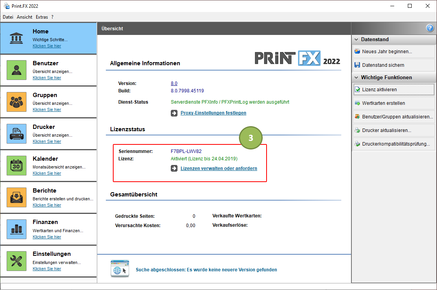Maximize the Print.FX 2022 window
Viewport: 437px width, 290px height.
click(x=410, y=6)
